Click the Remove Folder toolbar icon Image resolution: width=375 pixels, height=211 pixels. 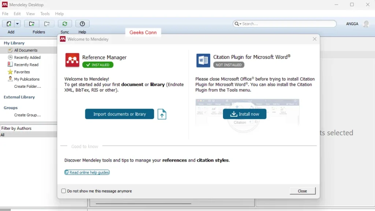click(x=47, y=23)
